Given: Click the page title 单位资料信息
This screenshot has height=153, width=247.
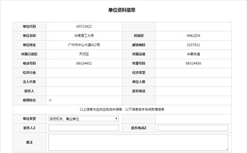Looking at the screenshot, I should pyautogui.click(x=122, y=10).
